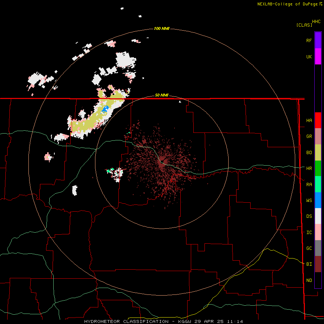
Task: Click the HR green legend swatch
Action: (x=318, y=168)
